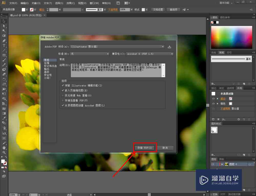The image size is (256, 196).
Task: Switch to the Appearance panel tab
Action: (x=240, y=88)
